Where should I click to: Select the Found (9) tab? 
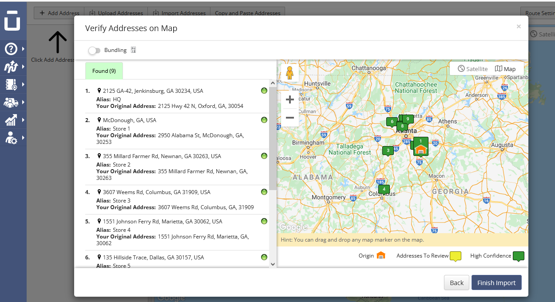pyautogui.click(x=104, y=71)
